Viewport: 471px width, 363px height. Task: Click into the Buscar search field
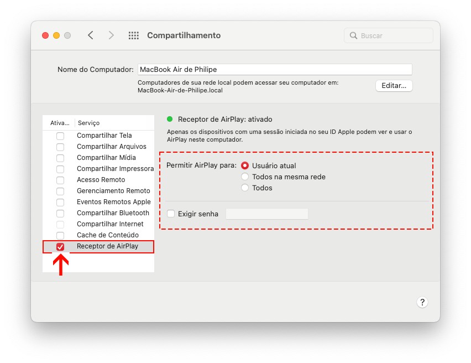[394, 35]
